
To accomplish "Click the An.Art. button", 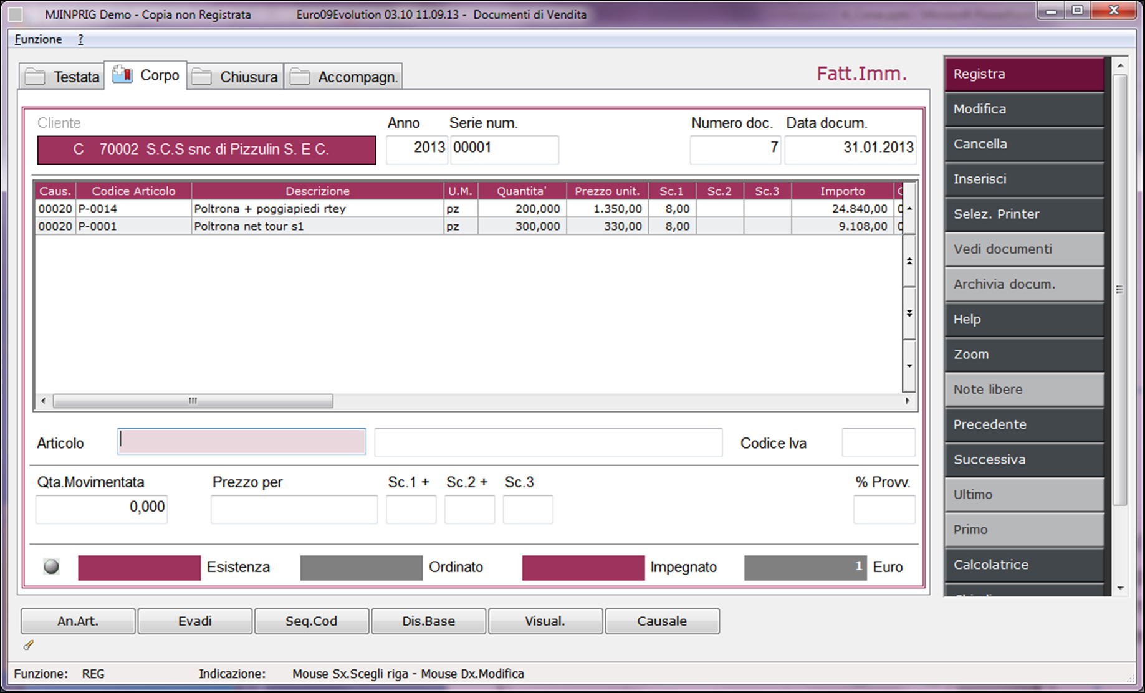I will click(78, 621).
